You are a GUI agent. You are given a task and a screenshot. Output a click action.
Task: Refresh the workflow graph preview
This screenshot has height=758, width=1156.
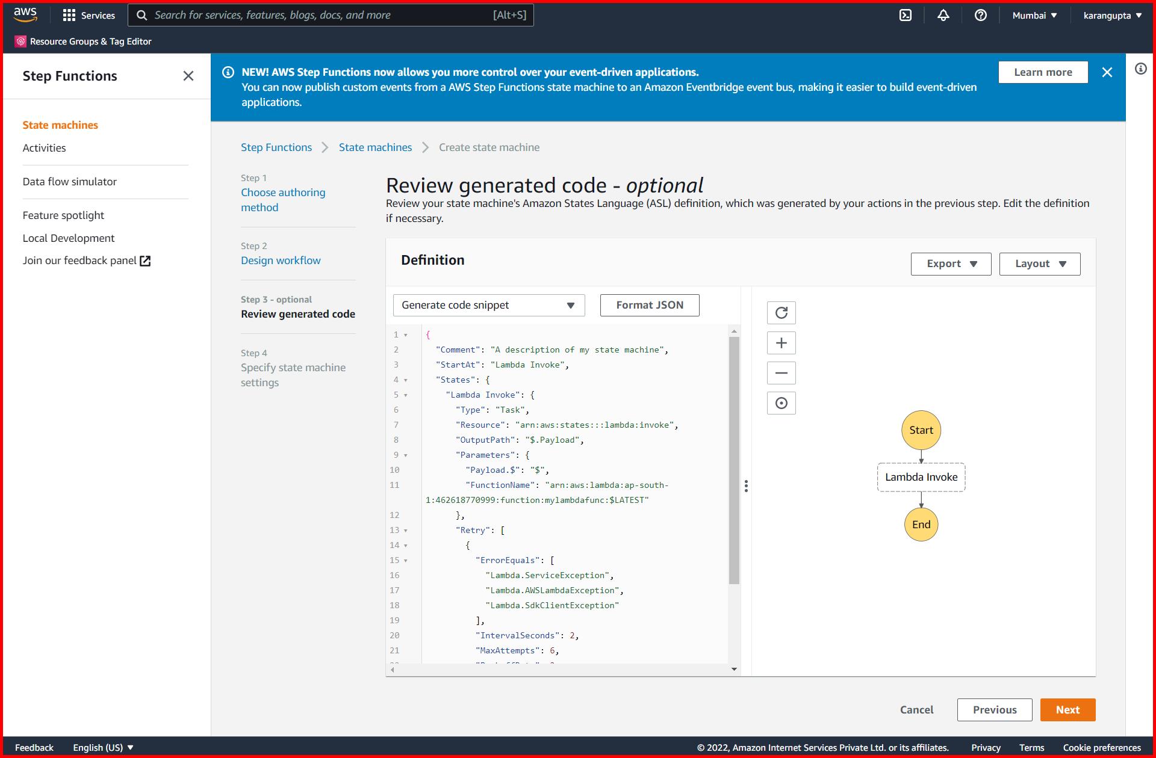point(781,312)
